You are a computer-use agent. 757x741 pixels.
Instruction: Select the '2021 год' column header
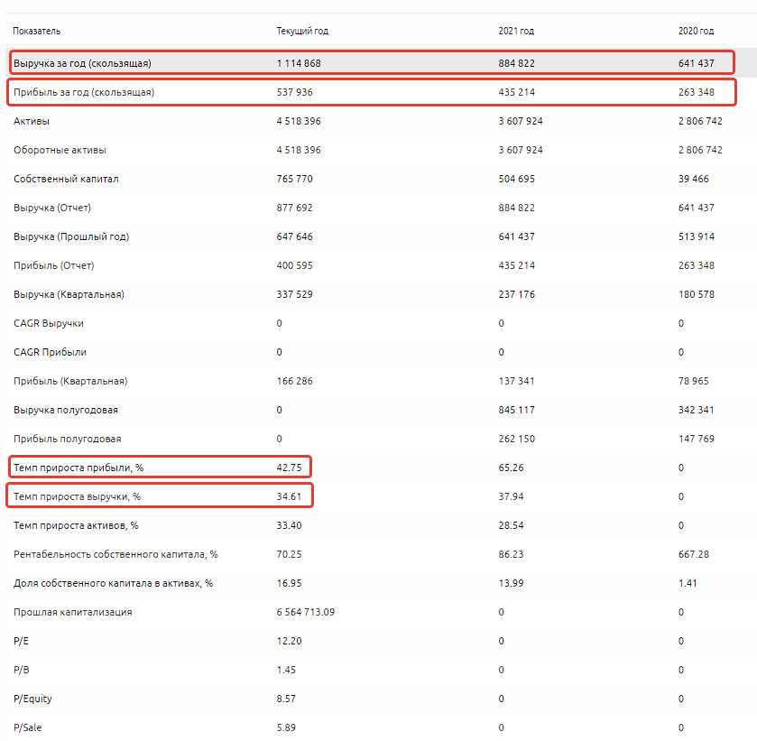point(516,31)
